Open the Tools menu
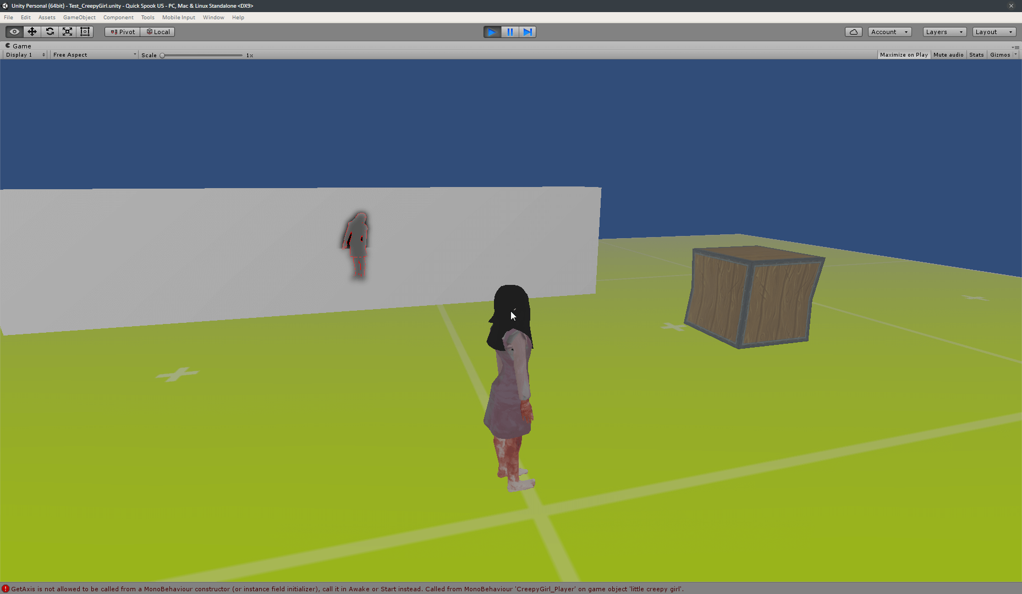1022x594 pixels. pyautogui.click(x=147, y=18)
